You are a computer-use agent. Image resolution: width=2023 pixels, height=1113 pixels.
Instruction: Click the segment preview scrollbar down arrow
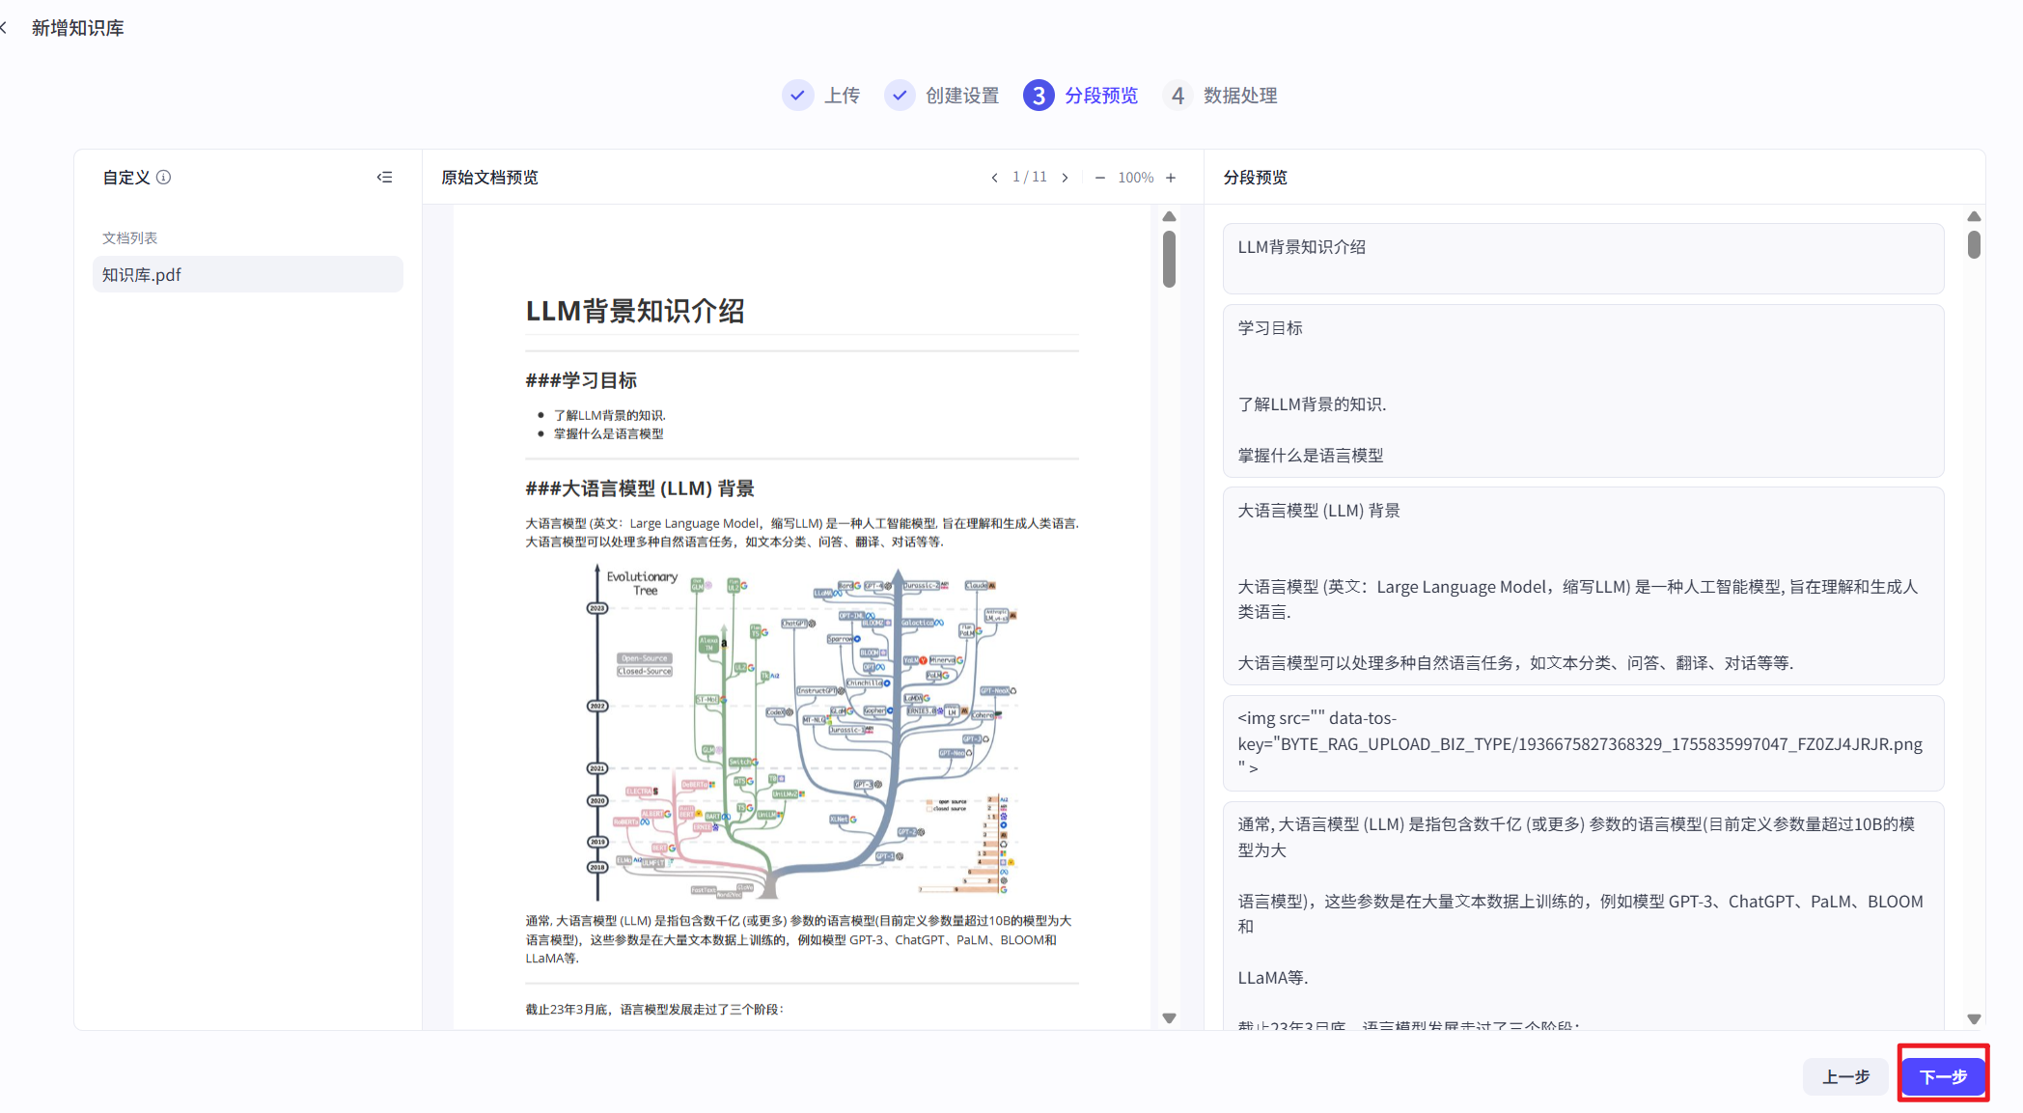1974,1019
